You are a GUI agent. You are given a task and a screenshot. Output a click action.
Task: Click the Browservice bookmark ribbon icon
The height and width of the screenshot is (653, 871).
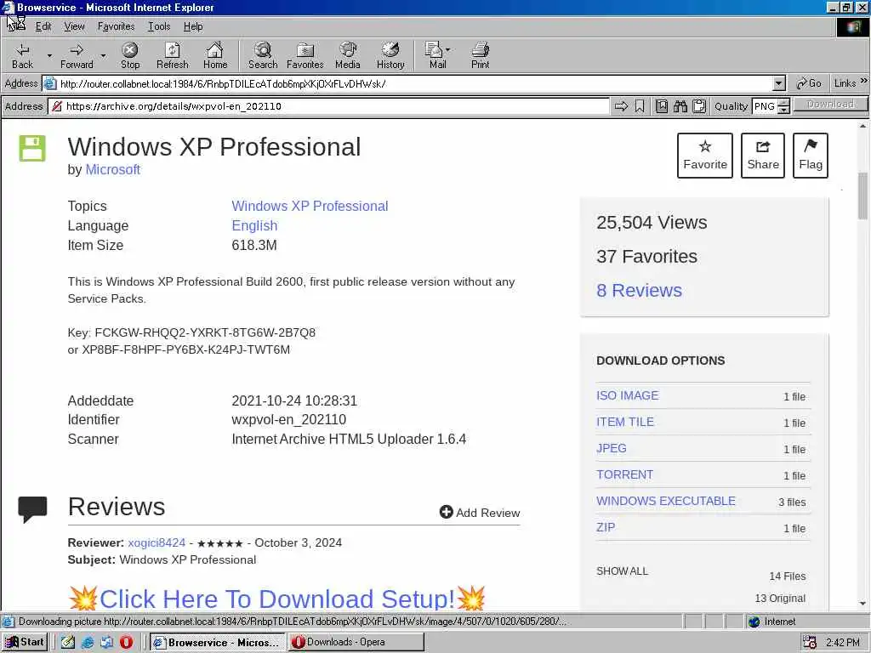click(640, 106)
